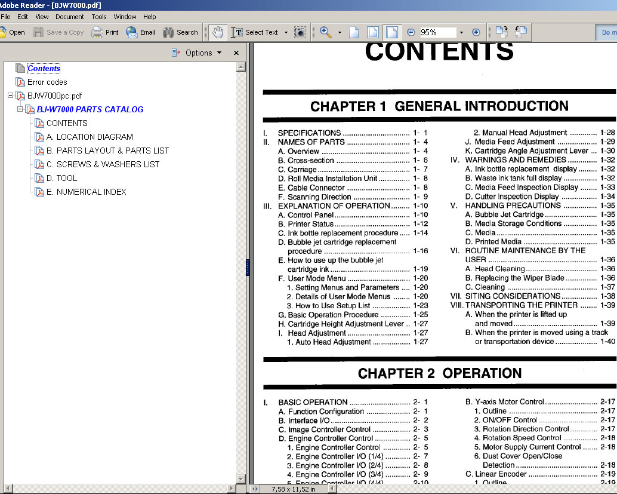Open the Document menu
Screen dimensions: 617x494
point(70,17)
